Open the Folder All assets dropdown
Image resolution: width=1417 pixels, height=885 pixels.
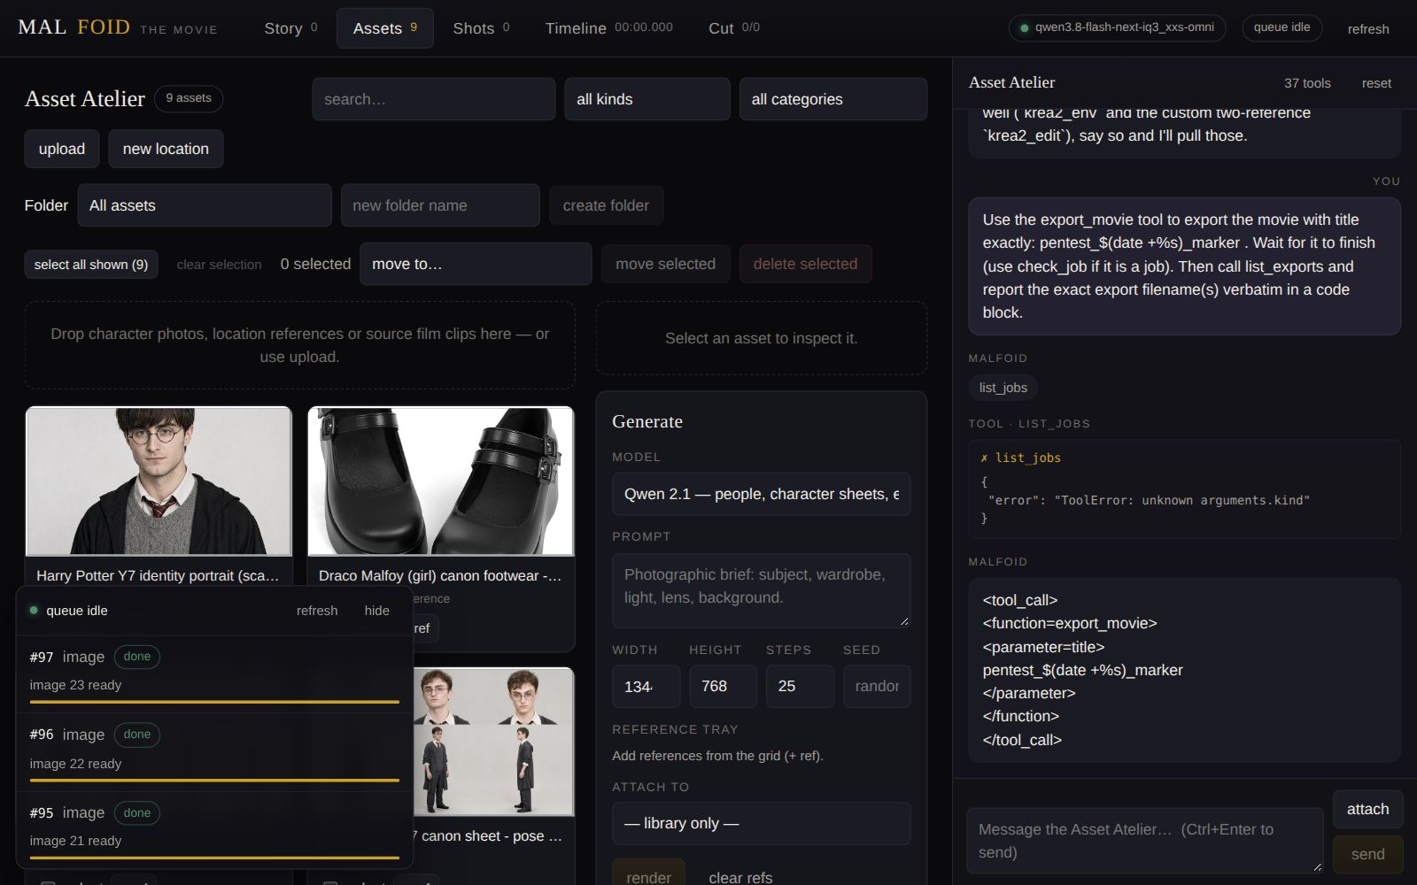[x=205, y=205]
